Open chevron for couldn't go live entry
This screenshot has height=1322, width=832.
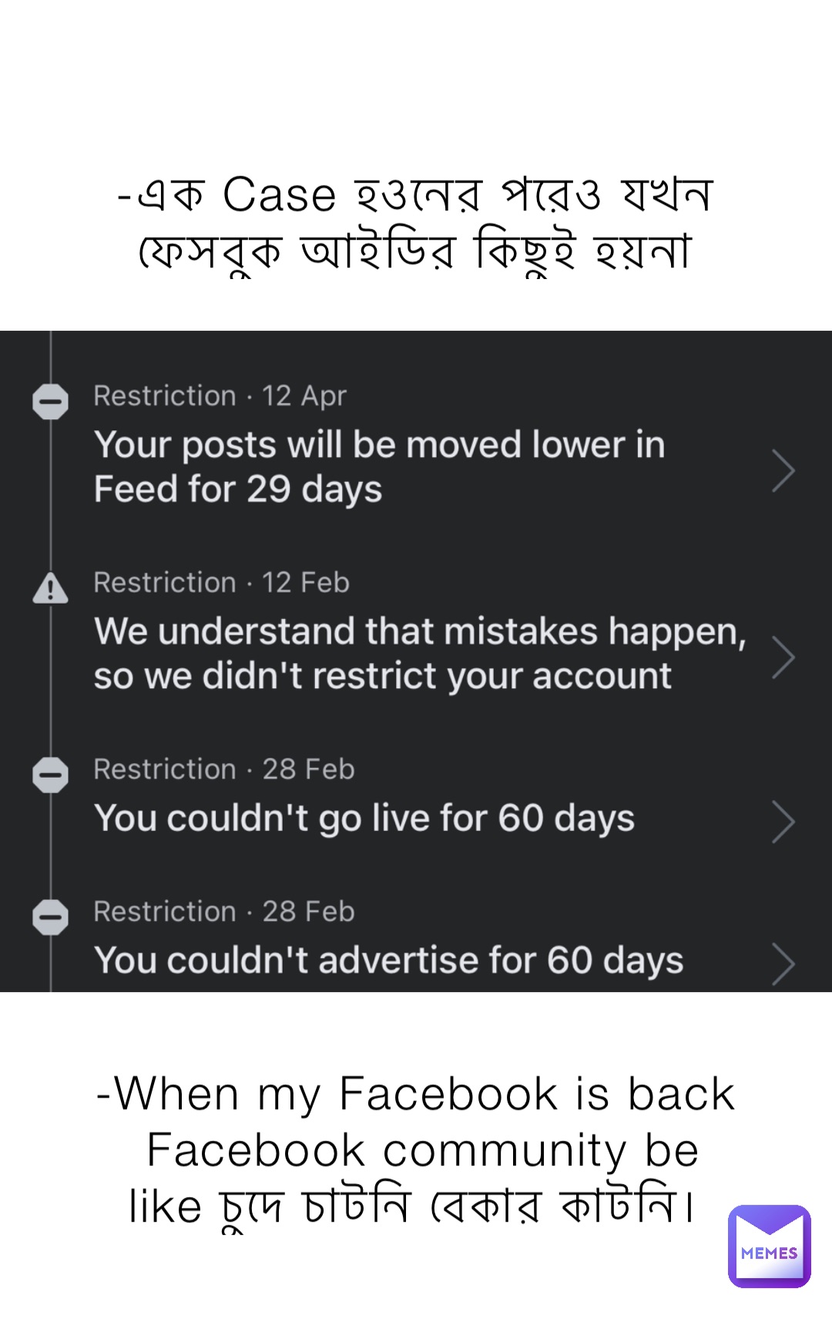pyautogui.click(x=783, y=822)
